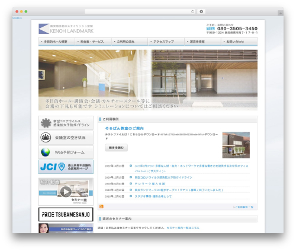This screenshot has width=296, height=251.
Task: Open the セミナー案内一覧はこちら link
Action: 183,228
